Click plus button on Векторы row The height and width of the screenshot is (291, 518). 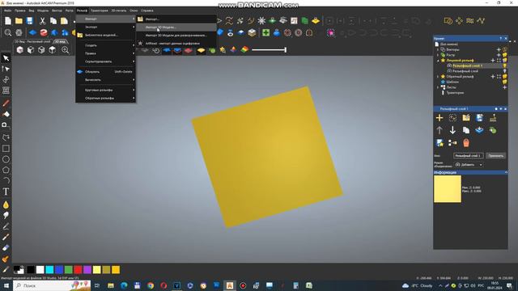click(x=499, y=49)
